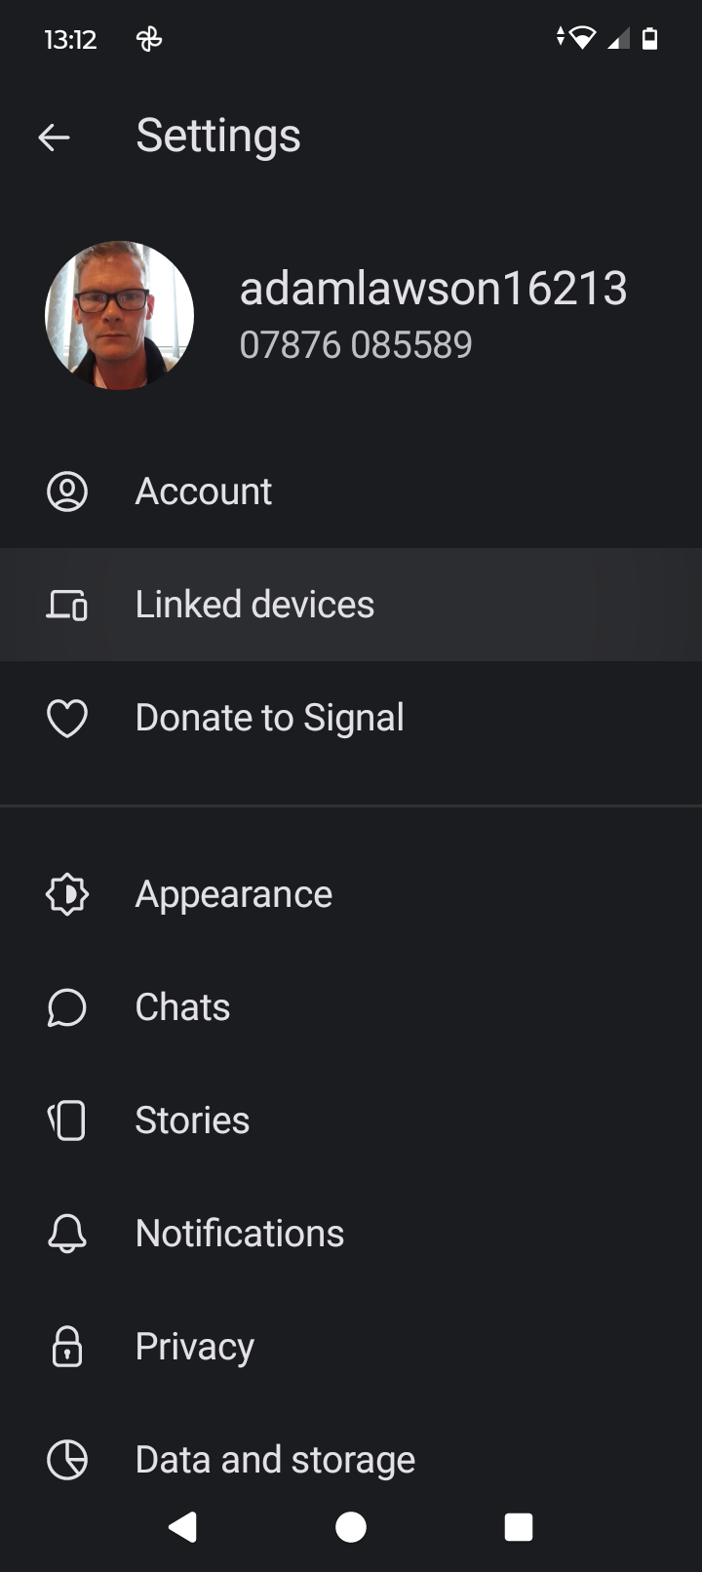Screen dimensions: 702x1572
Task: Tap the back arrow icon
Action: pos(54,138)
